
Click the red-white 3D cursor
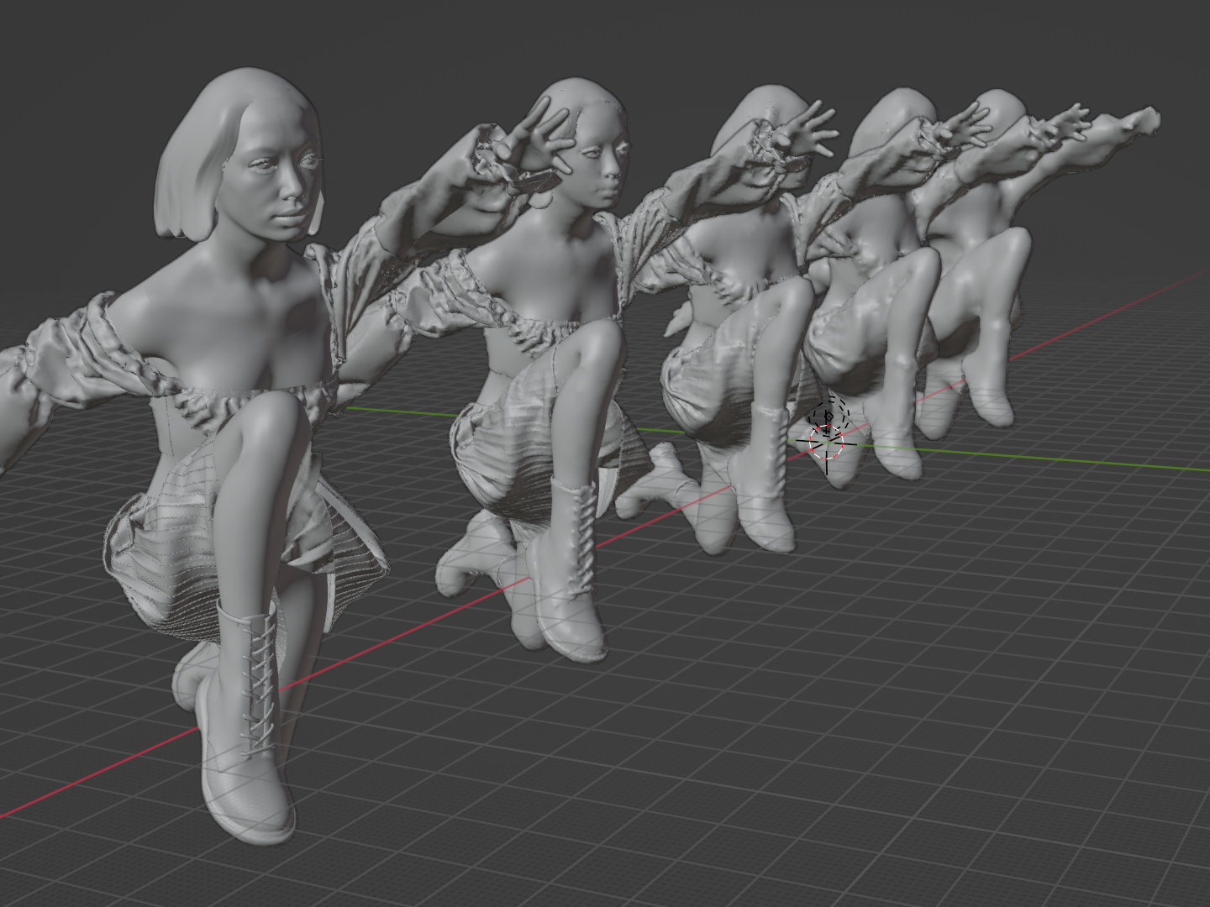827,443
